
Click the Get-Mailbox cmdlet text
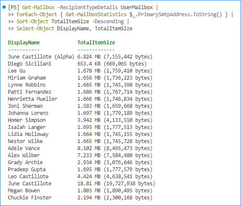tap(38, 7)
